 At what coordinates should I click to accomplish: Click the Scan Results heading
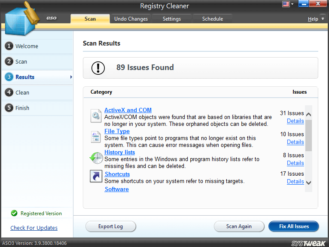tap(101, 43)
